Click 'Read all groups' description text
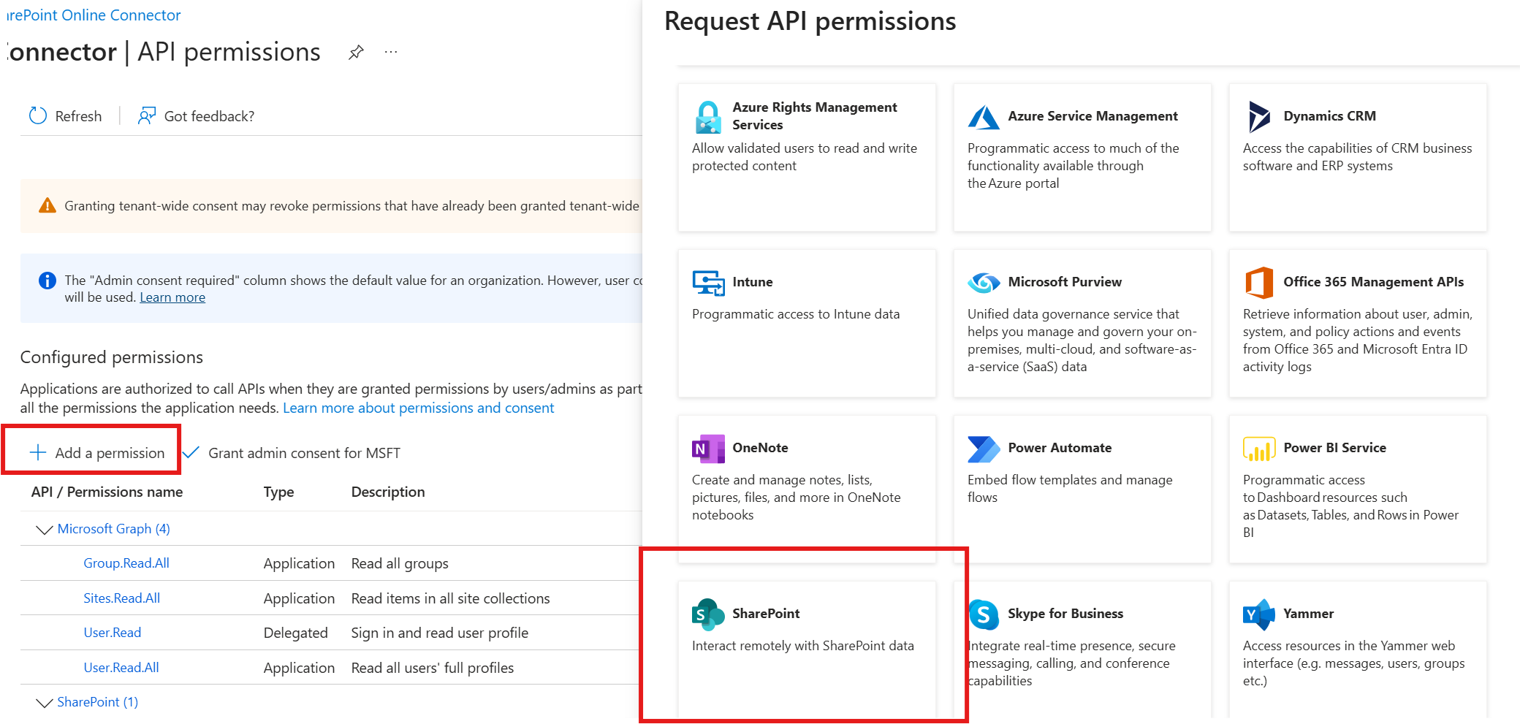The width and height of the screenshot is (1520, 724). point(400,563)
